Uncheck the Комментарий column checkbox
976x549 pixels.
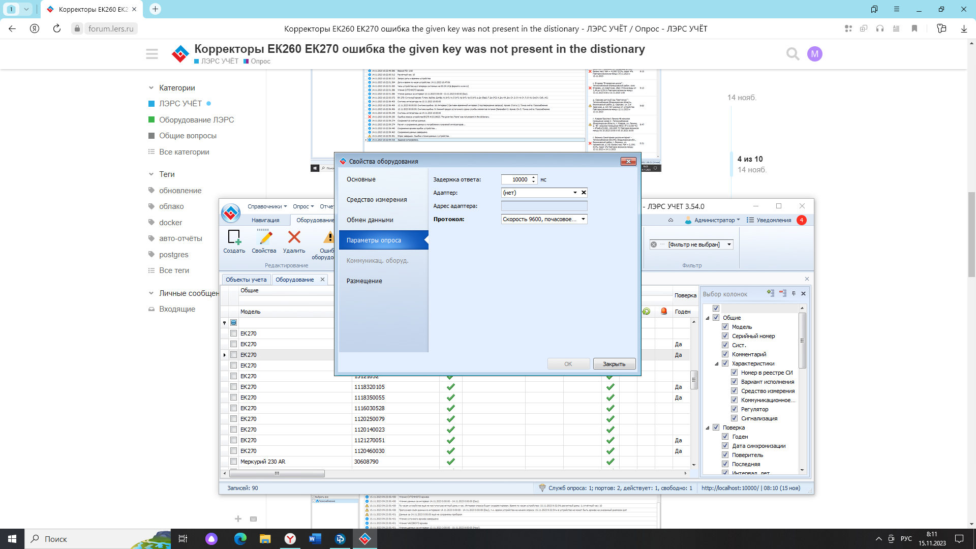725,354
